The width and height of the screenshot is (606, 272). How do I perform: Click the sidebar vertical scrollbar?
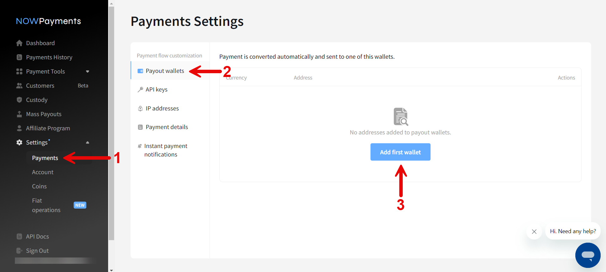pos(111,123)
